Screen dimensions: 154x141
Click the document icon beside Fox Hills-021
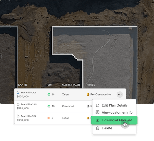point(18,116)
